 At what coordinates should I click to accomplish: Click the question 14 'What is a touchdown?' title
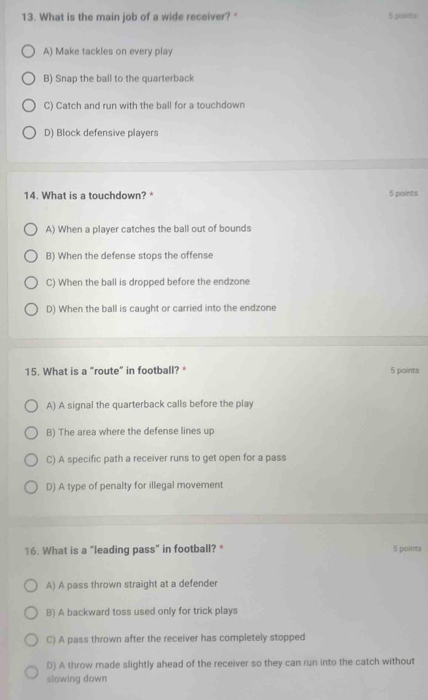88,196
